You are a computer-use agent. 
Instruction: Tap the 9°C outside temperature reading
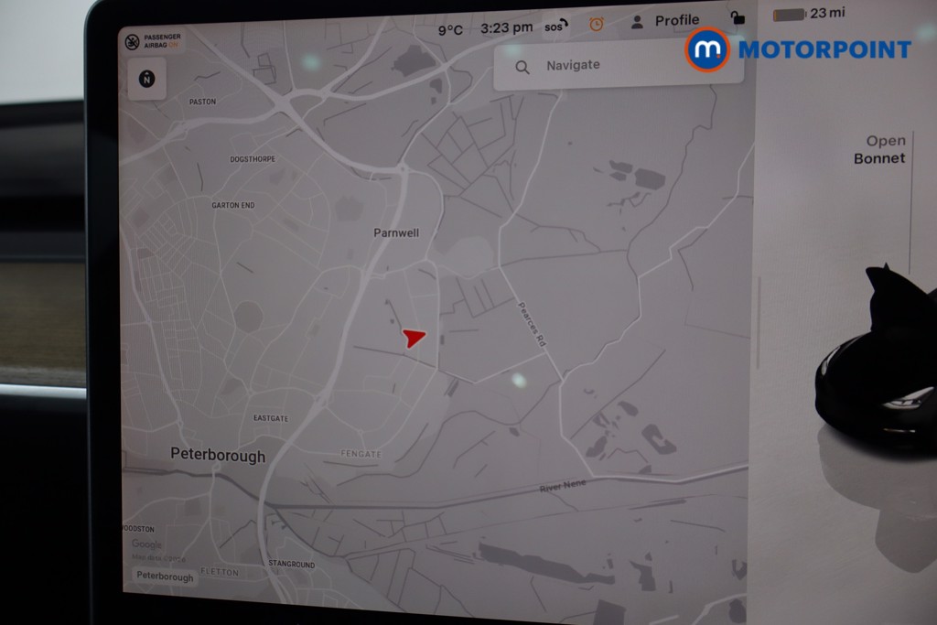point(450,29)
